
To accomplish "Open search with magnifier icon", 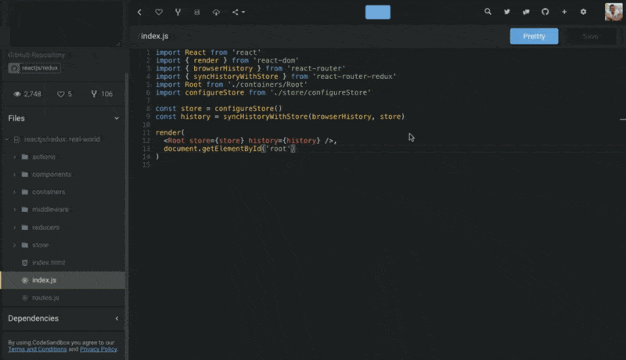I will tap(487, 12).
